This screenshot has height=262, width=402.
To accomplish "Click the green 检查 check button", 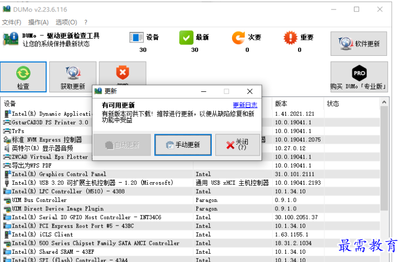I will [23, 77].
